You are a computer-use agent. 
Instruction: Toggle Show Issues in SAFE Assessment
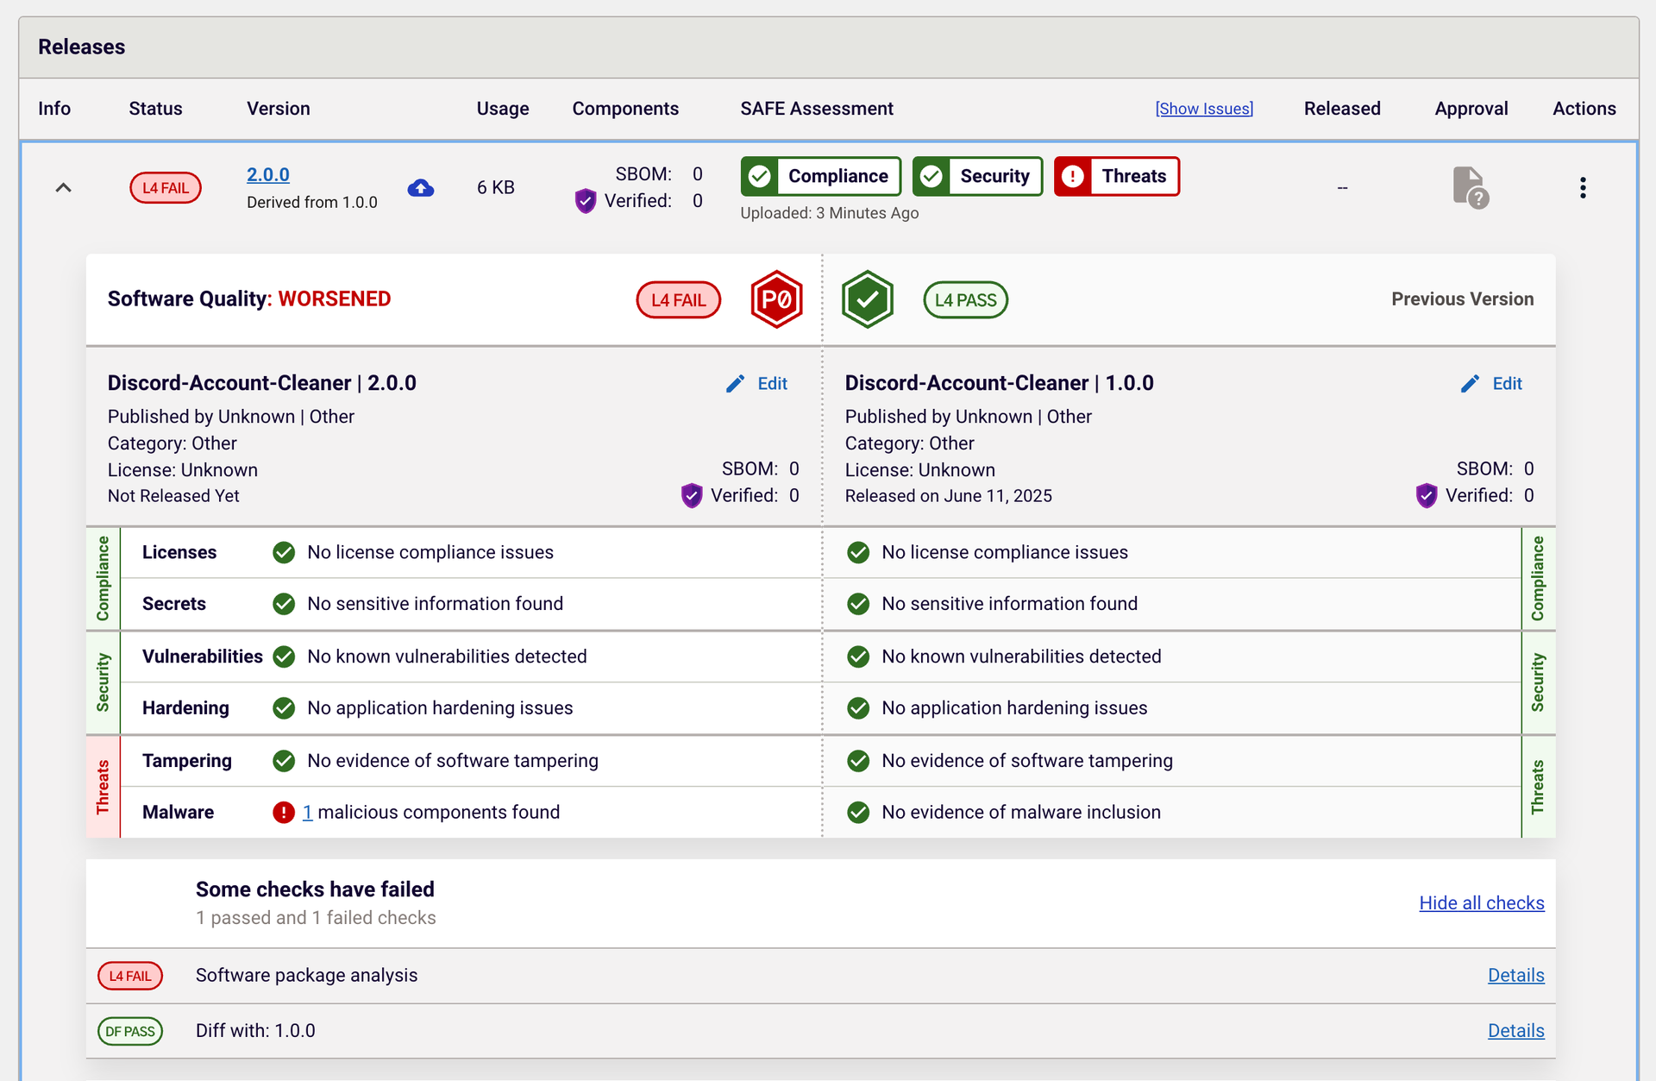1204,109
